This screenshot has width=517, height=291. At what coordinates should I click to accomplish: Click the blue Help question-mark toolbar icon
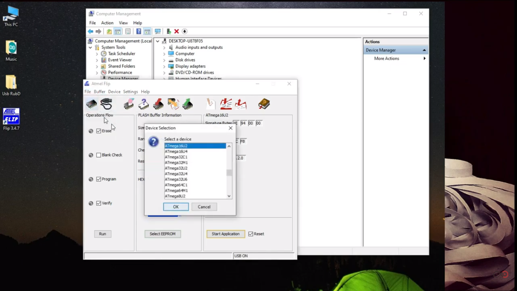point(139,31)
